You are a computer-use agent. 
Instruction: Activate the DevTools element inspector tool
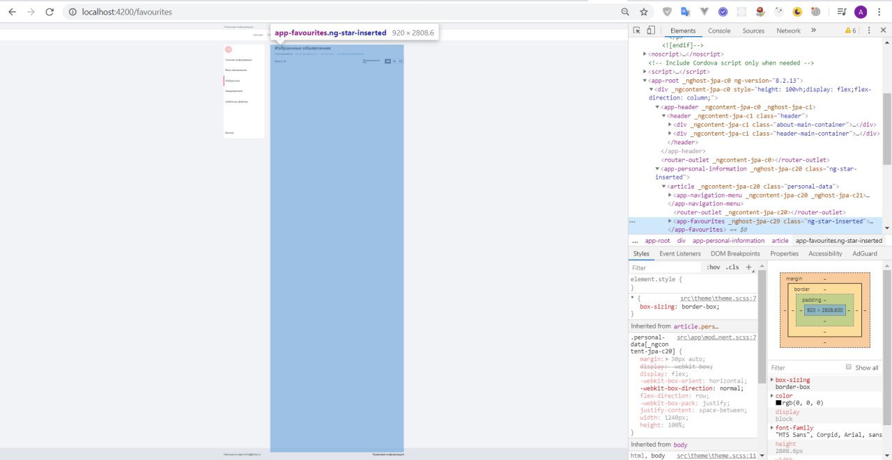(x=637, y=31)
